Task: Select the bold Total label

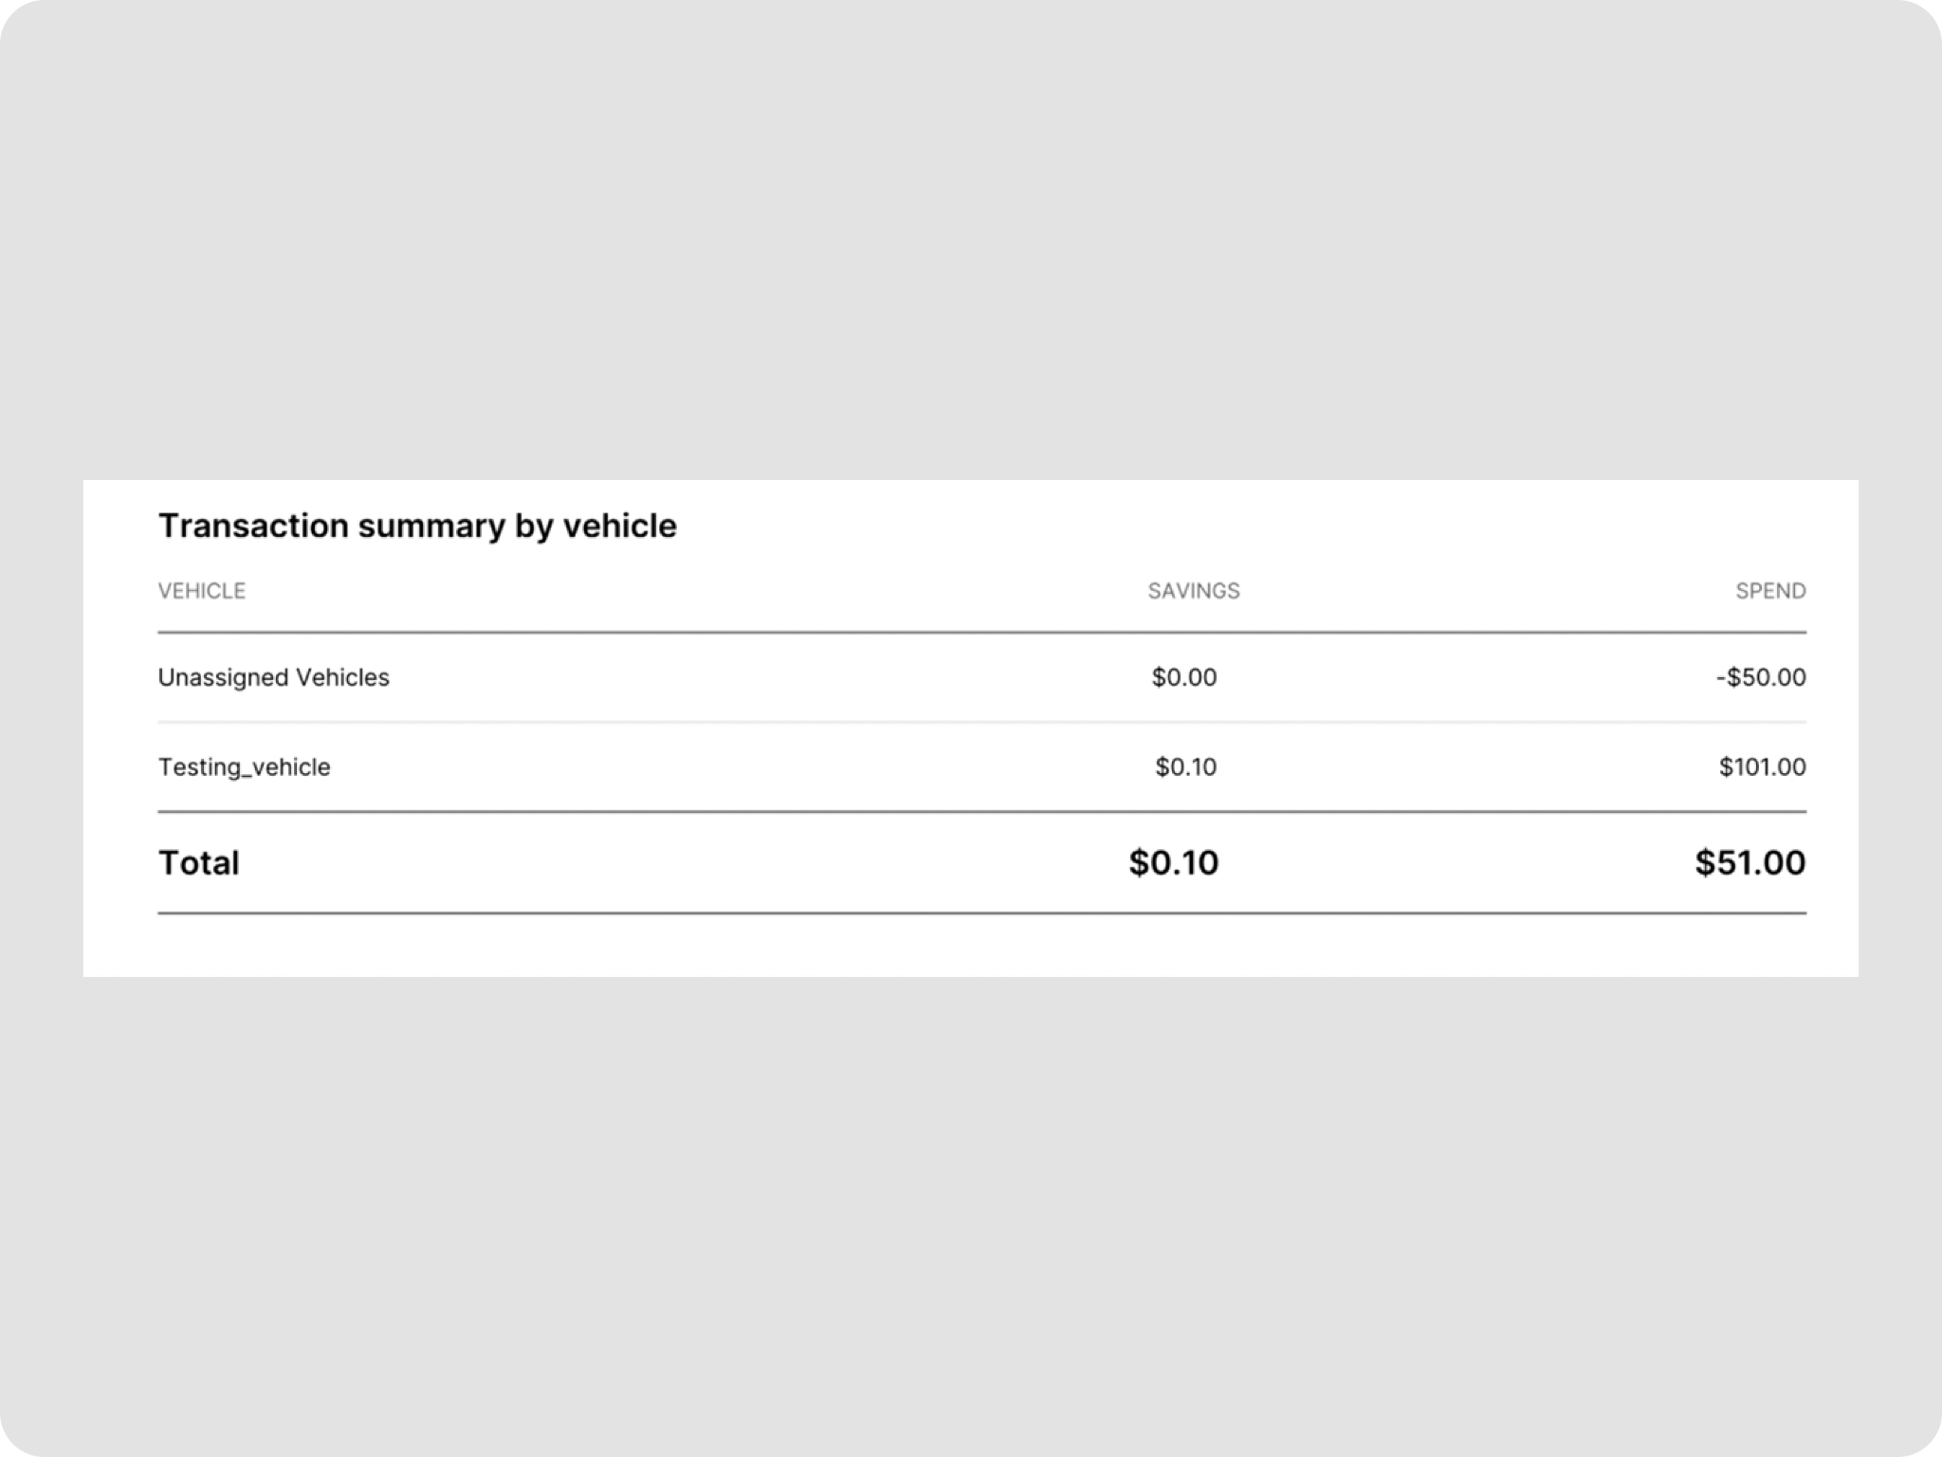Action: click(199, 862)
